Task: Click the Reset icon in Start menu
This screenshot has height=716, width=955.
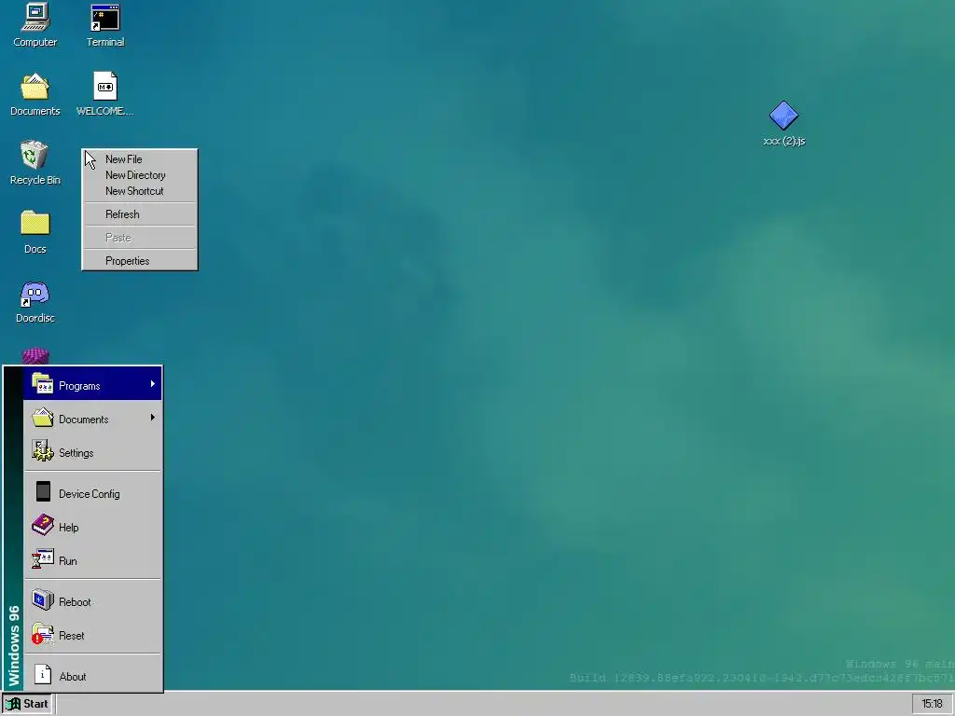Action: click(x=43, y=634)
